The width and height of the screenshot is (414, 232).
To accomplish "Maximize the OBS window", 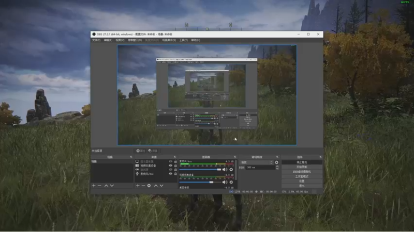I will (308, 34).
